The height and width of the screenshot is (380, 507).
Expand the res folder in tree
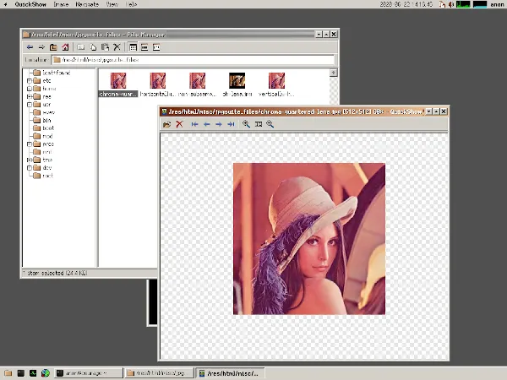pyautogui.click(x=30, y=96)
